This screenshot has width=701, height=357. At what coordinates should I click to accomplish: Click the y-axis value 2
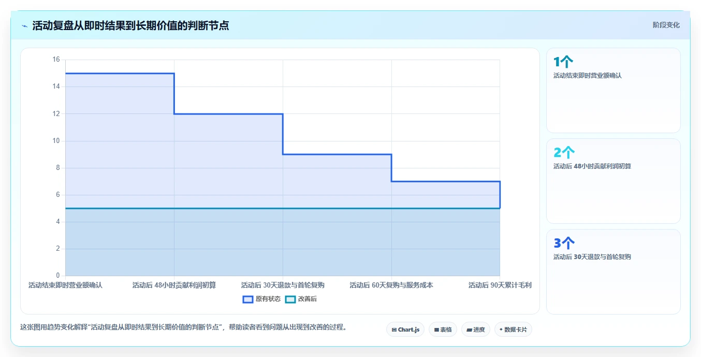tap(58, 249)
